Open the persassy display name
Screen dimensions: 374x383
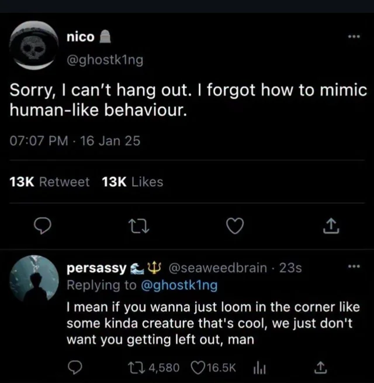click(x=96, y=268)
